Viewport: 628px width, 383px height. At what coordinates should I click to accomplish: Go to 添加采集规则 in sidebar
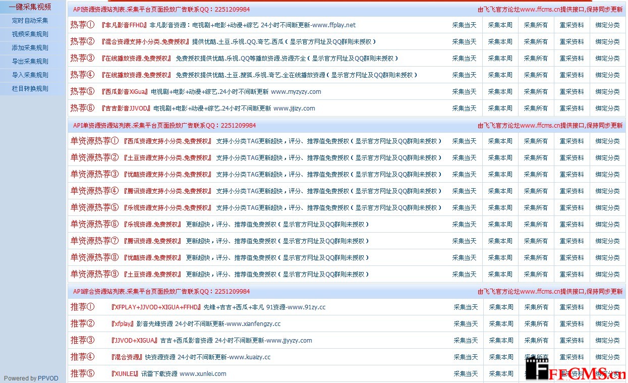[x=30, y=48]
